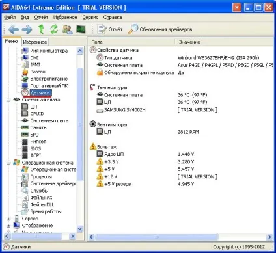Viewport: 276px width, 253px height.
Task: Select IPMI tree item
Action: 35,64
